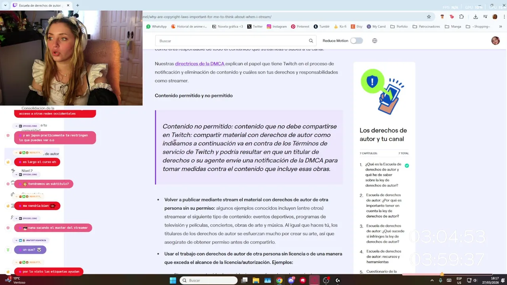Screen dimensions: 507x285
Task: Open the ~Shopping~ bookmarks folder
Action: point(478,27)
